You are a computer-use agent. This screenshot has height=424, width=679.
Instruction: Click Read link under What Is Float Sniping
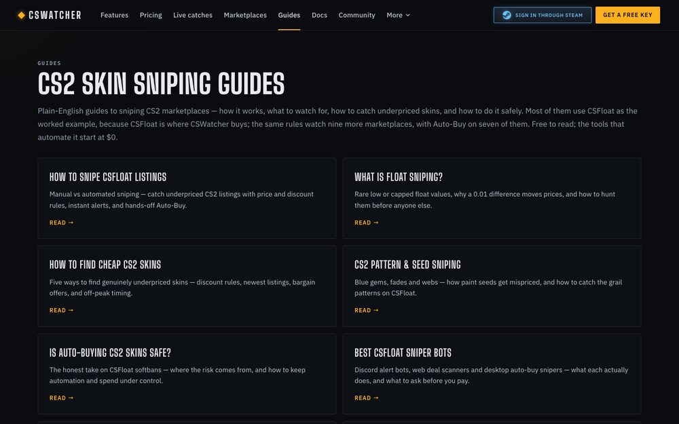coord(367,223)
